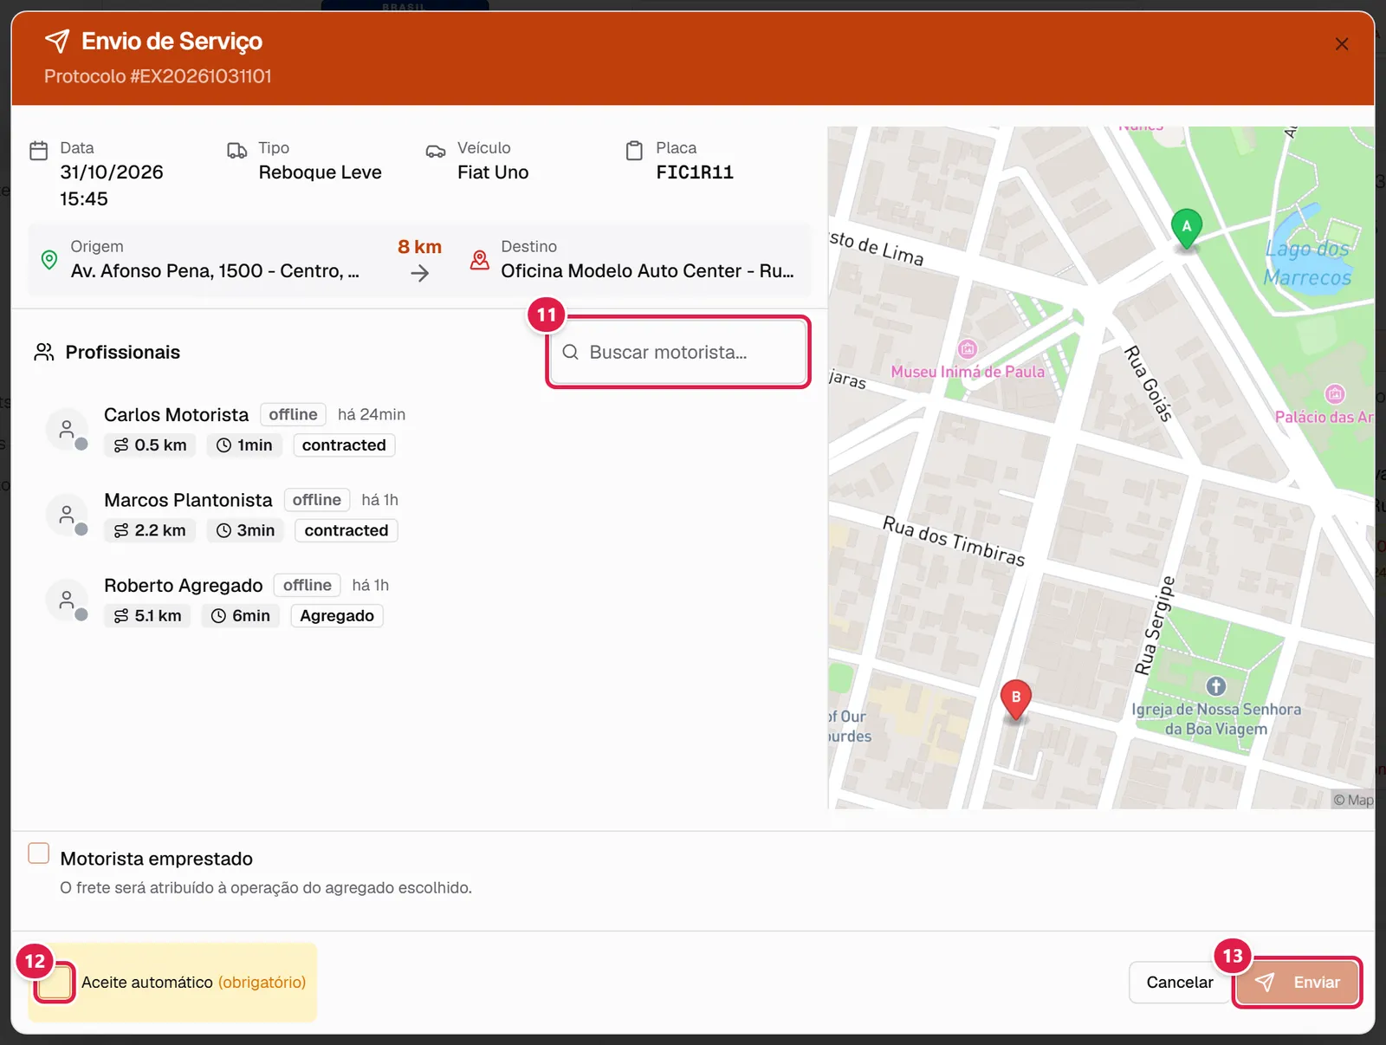Screen dimensions: 1386x1045
Task: Focus the Buscar motorista search field
Action: [x=678, y=352]
